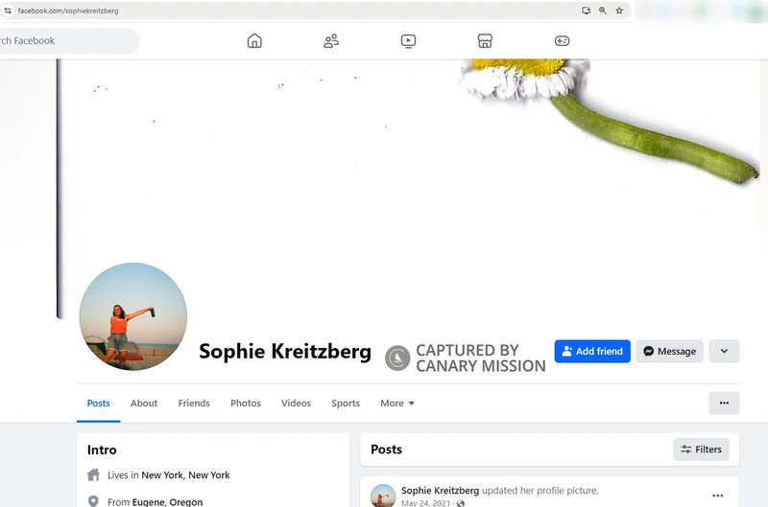Screen dimensions: 768x507
Task: Open the Videos tab
Action: 296,403
